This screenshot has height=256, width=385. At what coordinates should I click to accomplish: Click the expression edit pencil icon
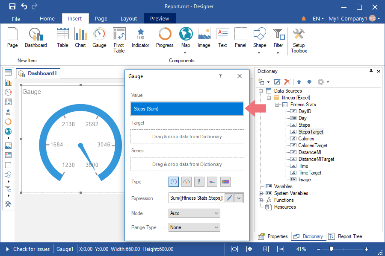(x=229, y=198)
